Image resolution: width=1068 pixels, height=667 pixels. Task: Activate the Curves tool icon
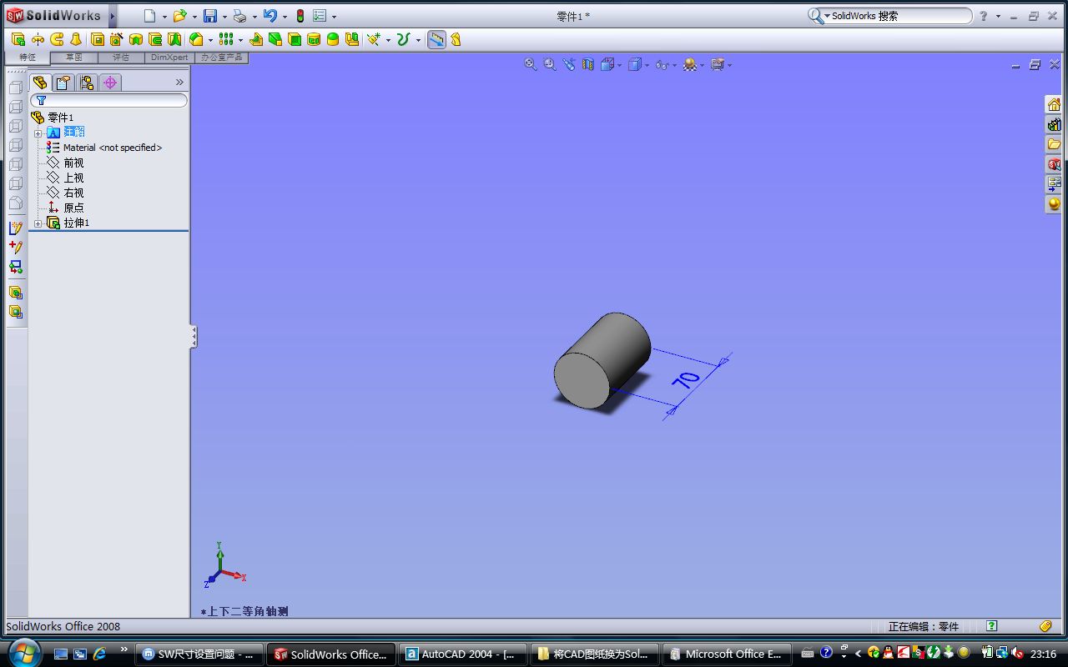point(403,39)
